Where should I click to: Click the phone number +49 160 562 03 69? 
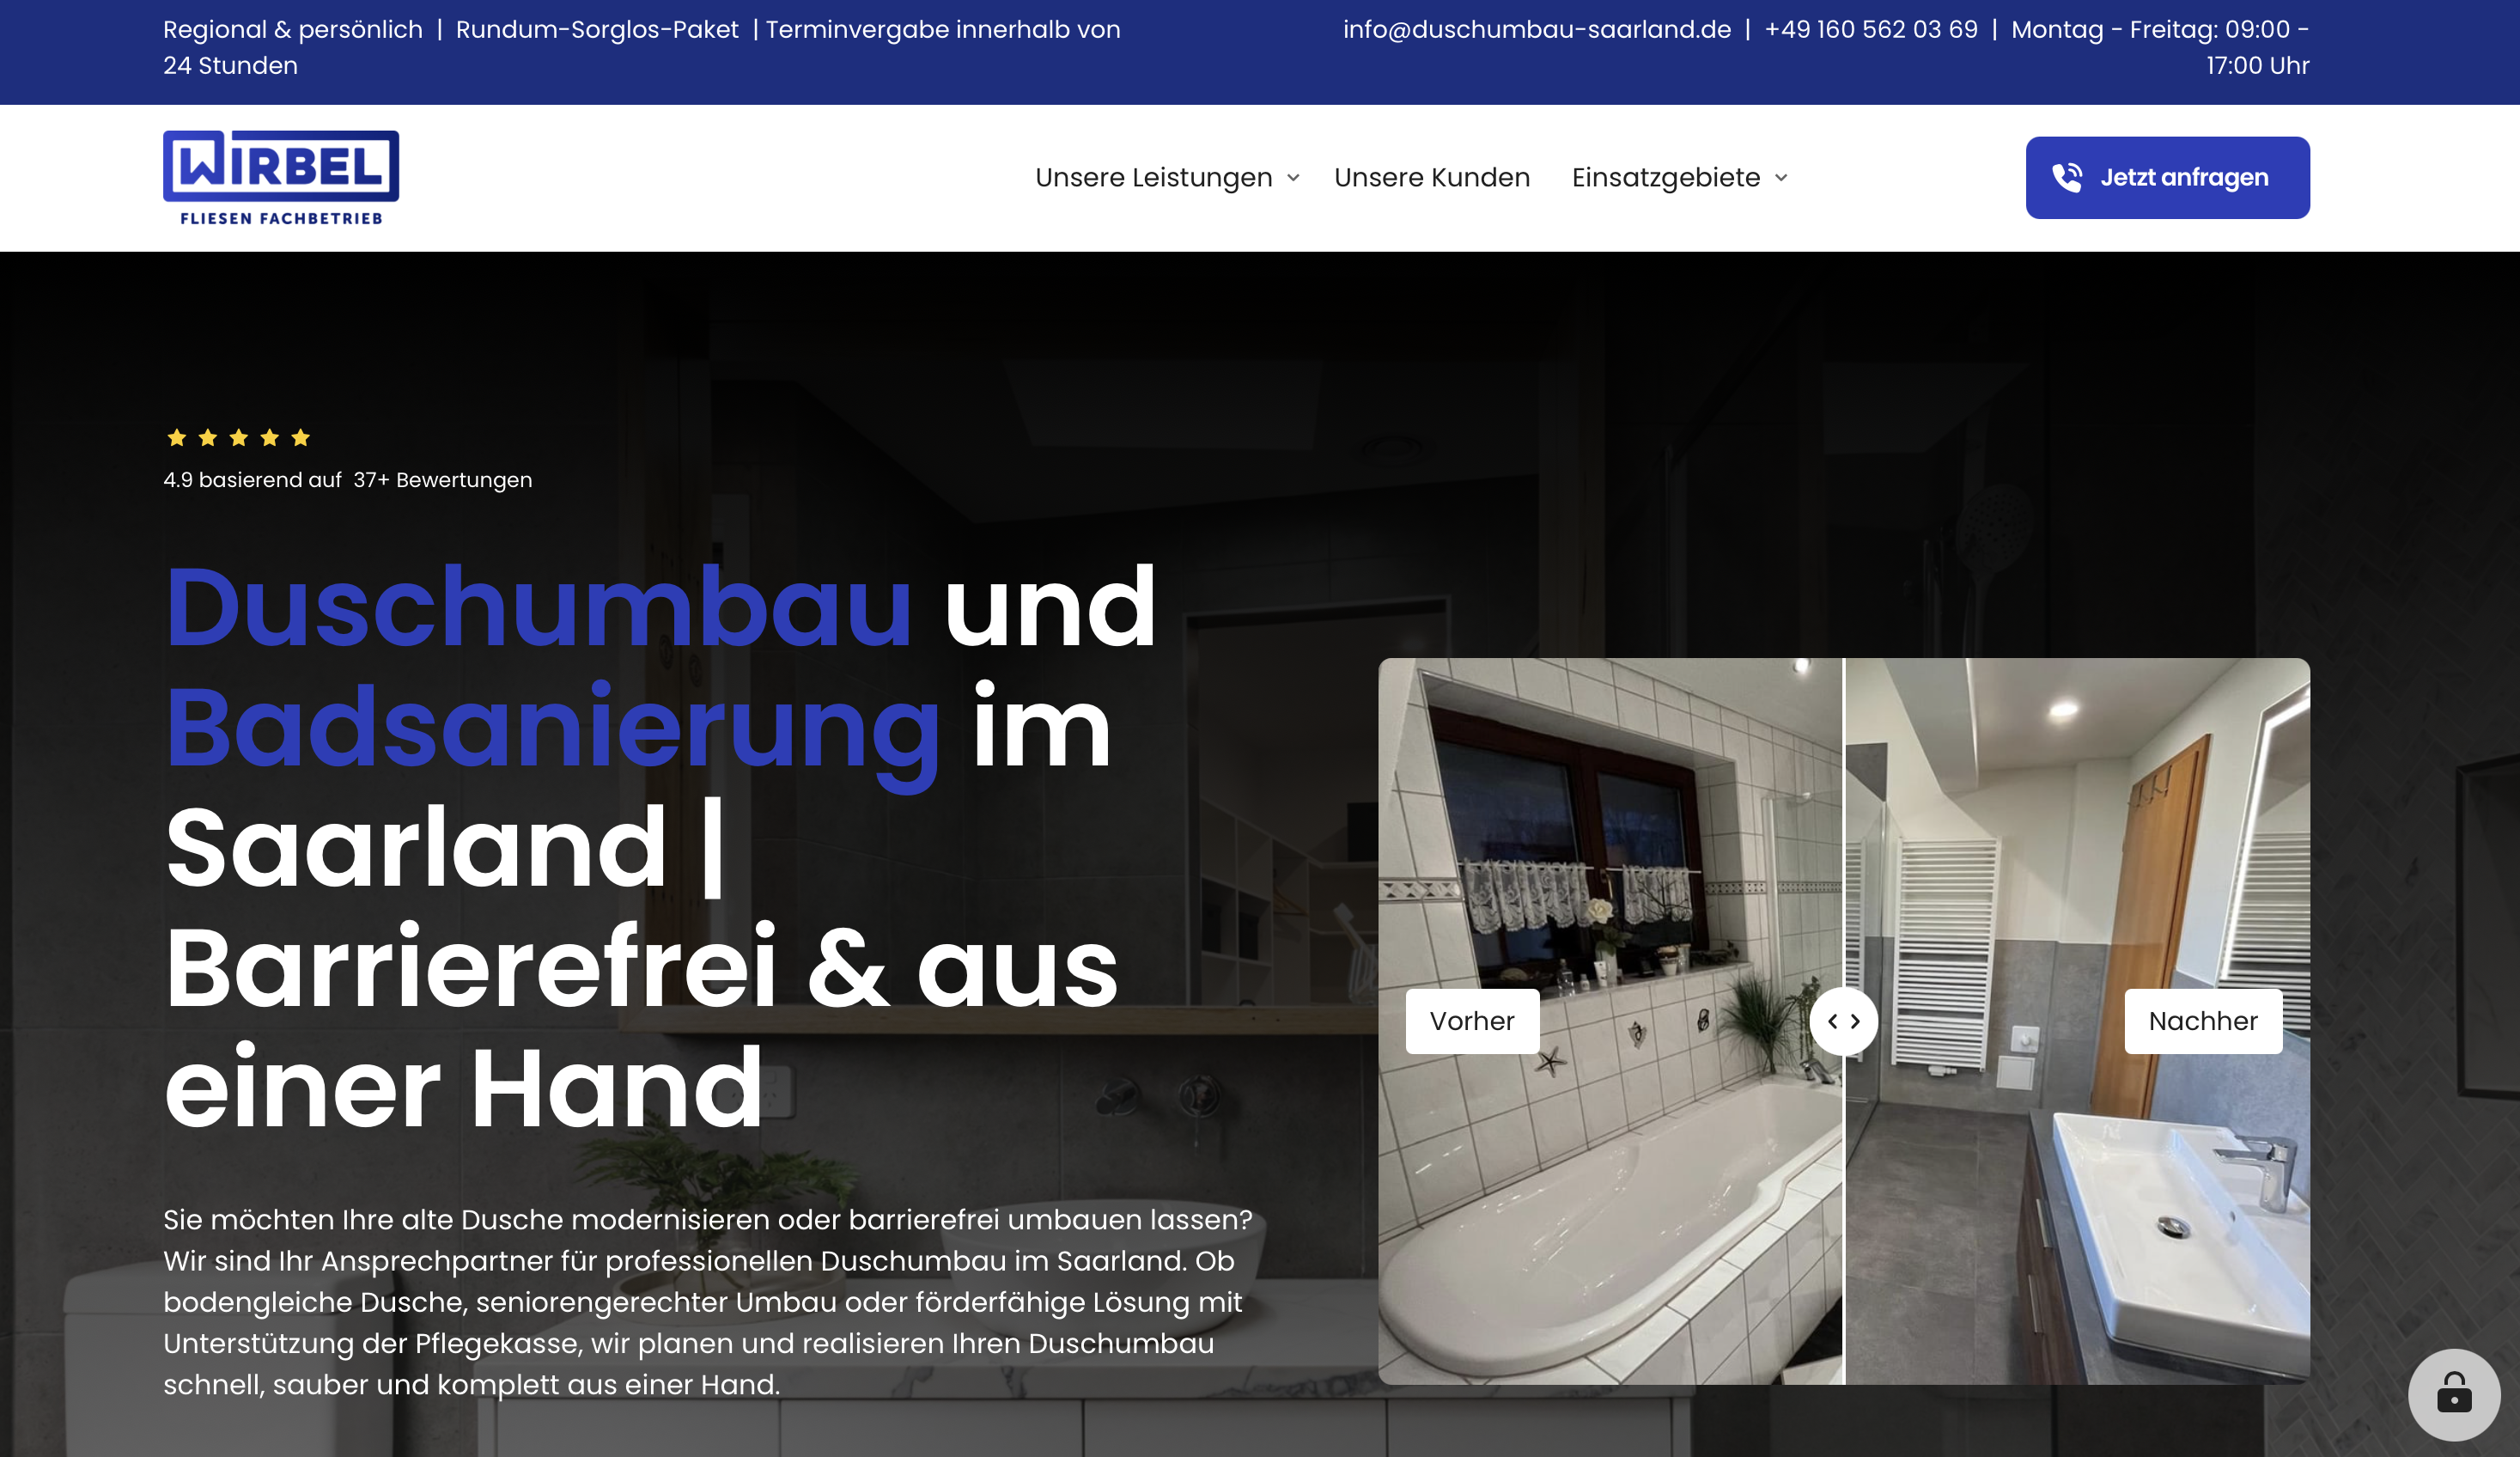1871,29
